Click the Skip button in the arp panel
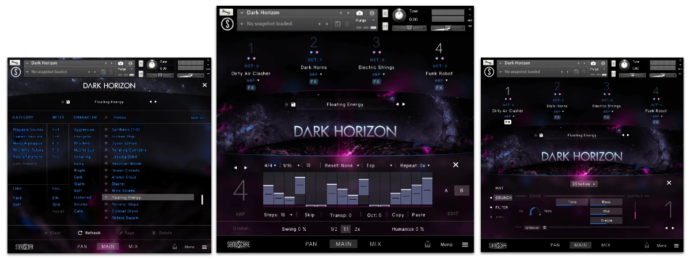The width and height of the screenshot is (691, 259). point(310,215)
